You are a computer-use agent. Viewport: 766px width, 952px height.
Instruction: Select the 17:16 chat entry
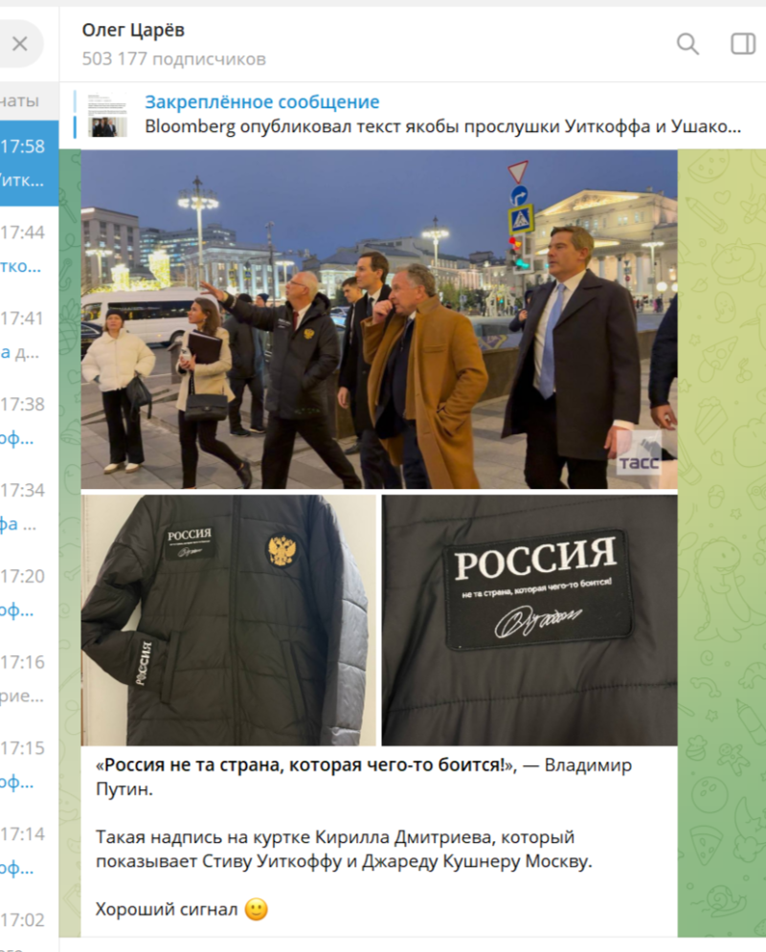29,678
